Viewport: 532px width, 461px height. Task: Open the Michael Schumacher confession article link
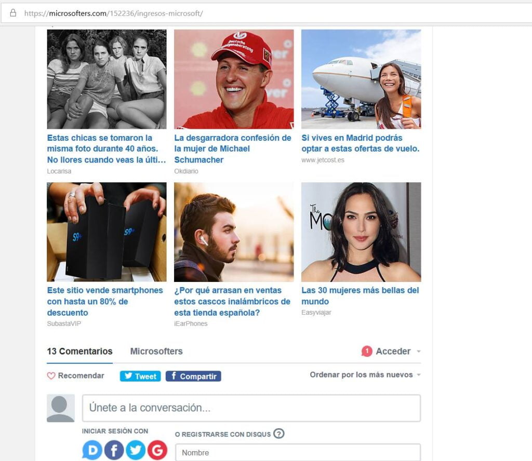[x=233, y=149]
